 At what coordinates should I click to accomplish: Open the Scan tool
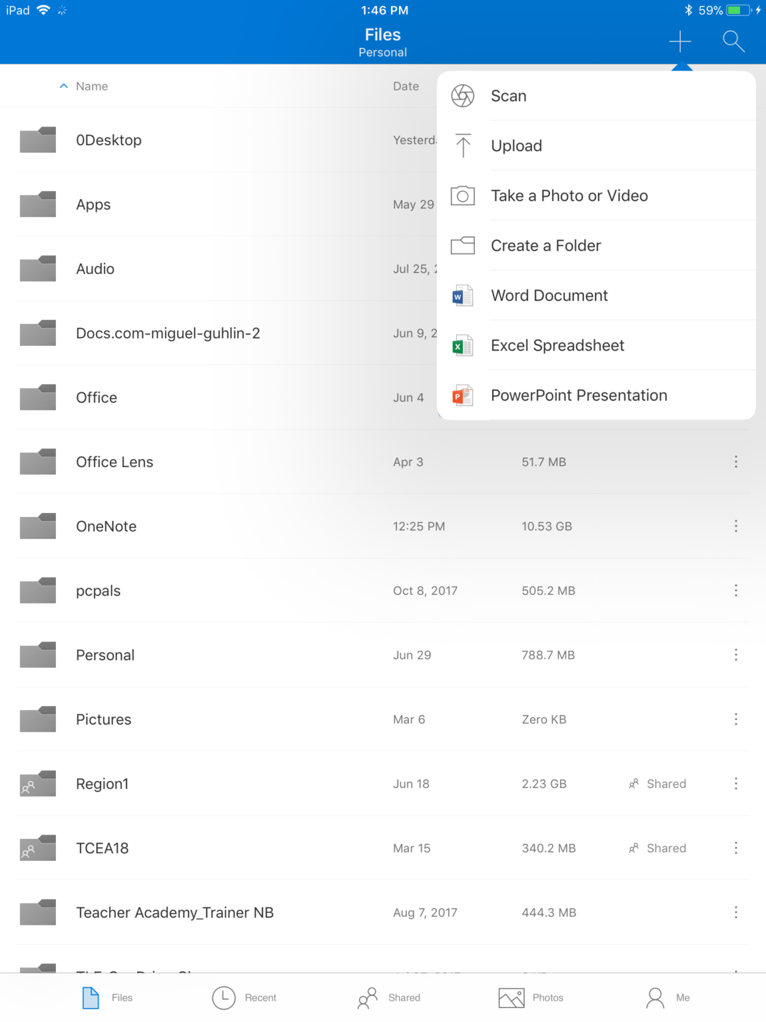[x=509, y=95]
